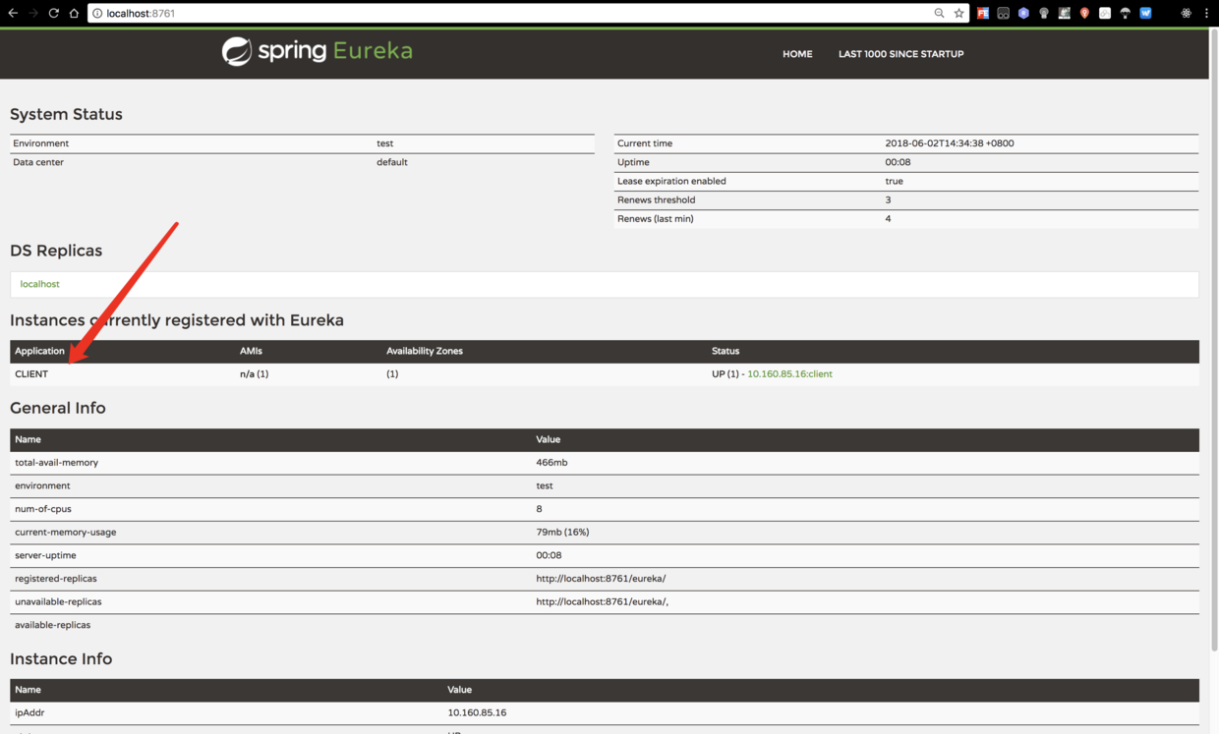
Task: Open the React devtools atom extension
Action: [1186, 14]
